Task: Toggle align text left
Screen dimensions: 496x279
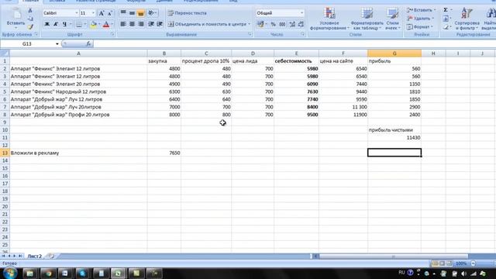Action: point(123,24)
